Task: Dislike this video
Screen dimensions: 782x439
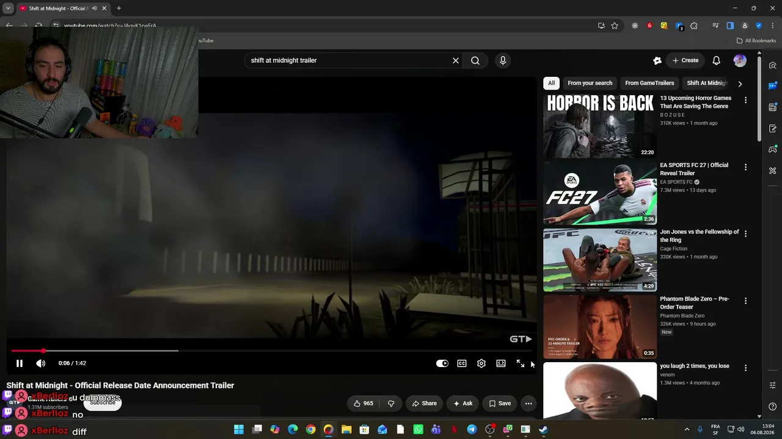Action: pos(391,403)
